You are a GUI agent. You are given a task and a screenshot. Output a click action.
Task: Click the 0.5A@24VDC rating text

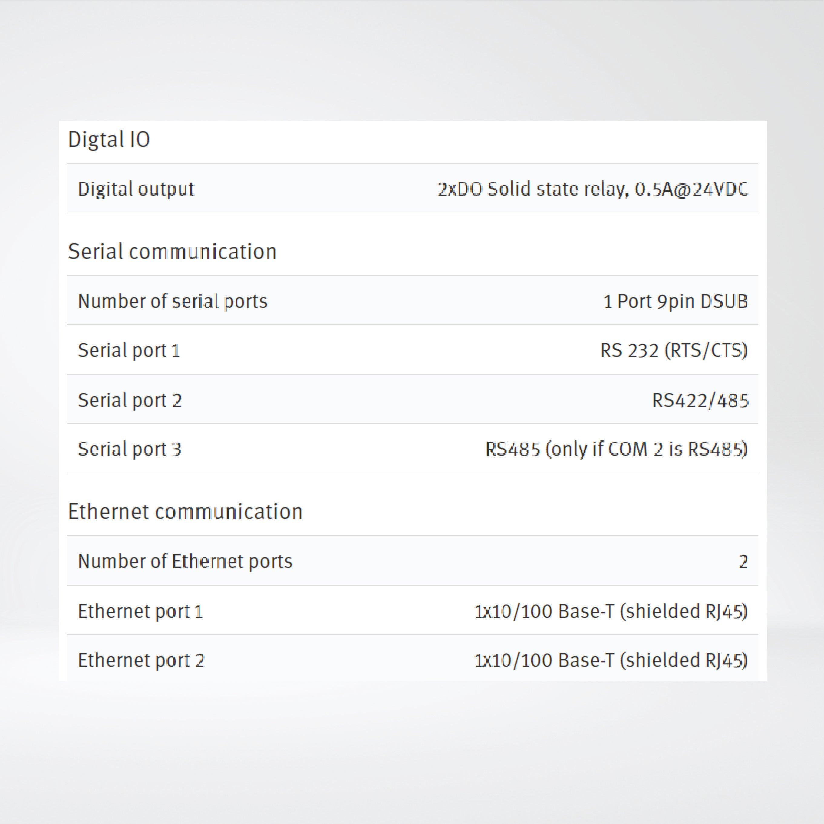pos(691,189)
